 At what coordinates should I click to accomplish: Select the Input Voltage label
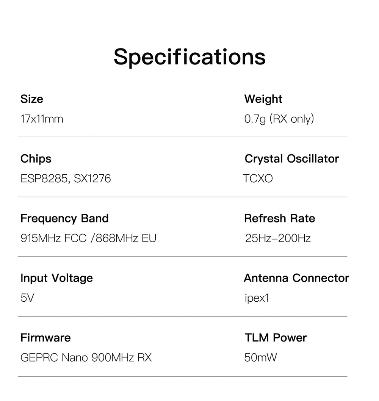click(56, 278)
